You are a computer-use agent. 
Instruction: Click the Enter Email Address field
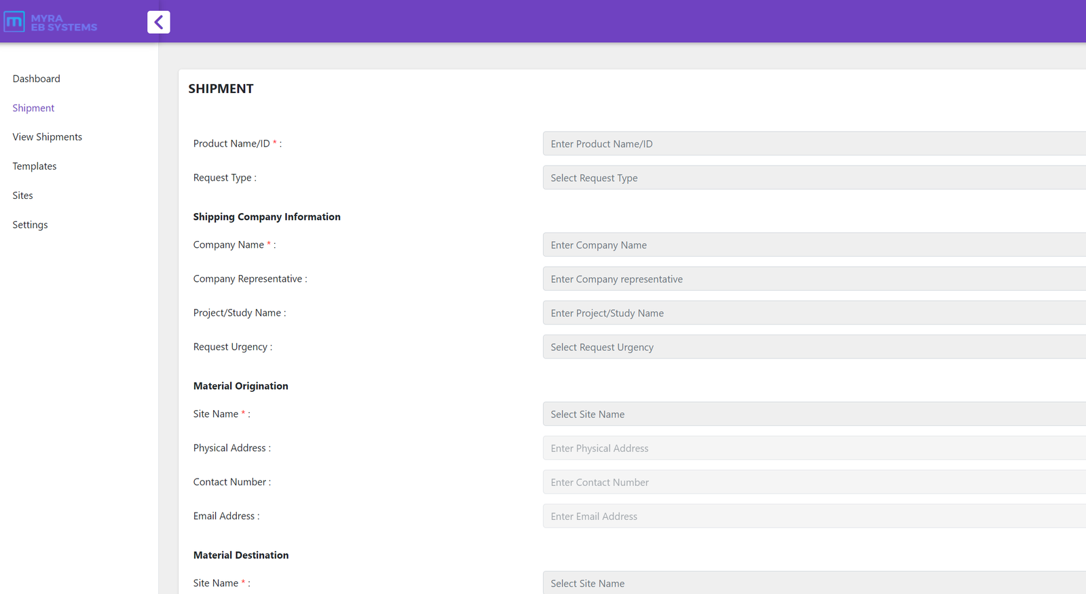(x=814, y=516)
